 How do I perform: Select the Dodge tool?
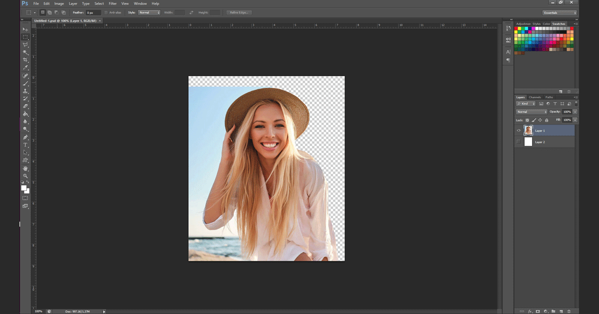point(25,129)
